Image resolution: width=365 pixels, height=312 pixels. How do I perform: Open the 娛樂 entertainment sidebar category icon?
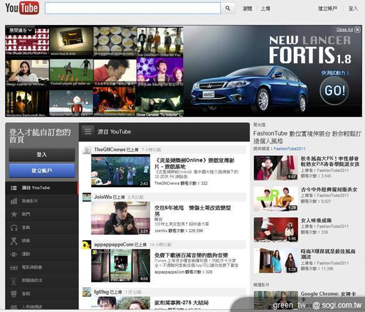coord(14,241)
